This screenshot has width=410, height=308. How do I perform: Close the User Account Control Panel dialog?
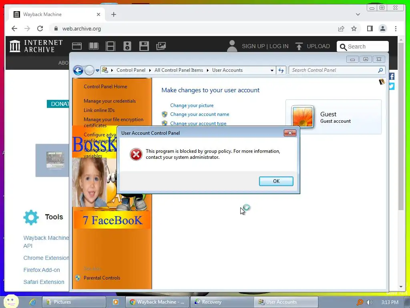tap(290, 133)
